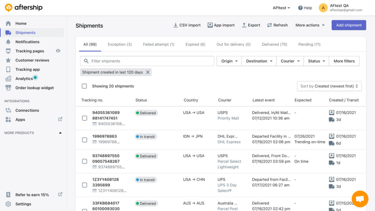The height and width of the screenshot is (211, 375).
Task: Remove 'created in last 120 days' filter chip
Action: point(148,72)
